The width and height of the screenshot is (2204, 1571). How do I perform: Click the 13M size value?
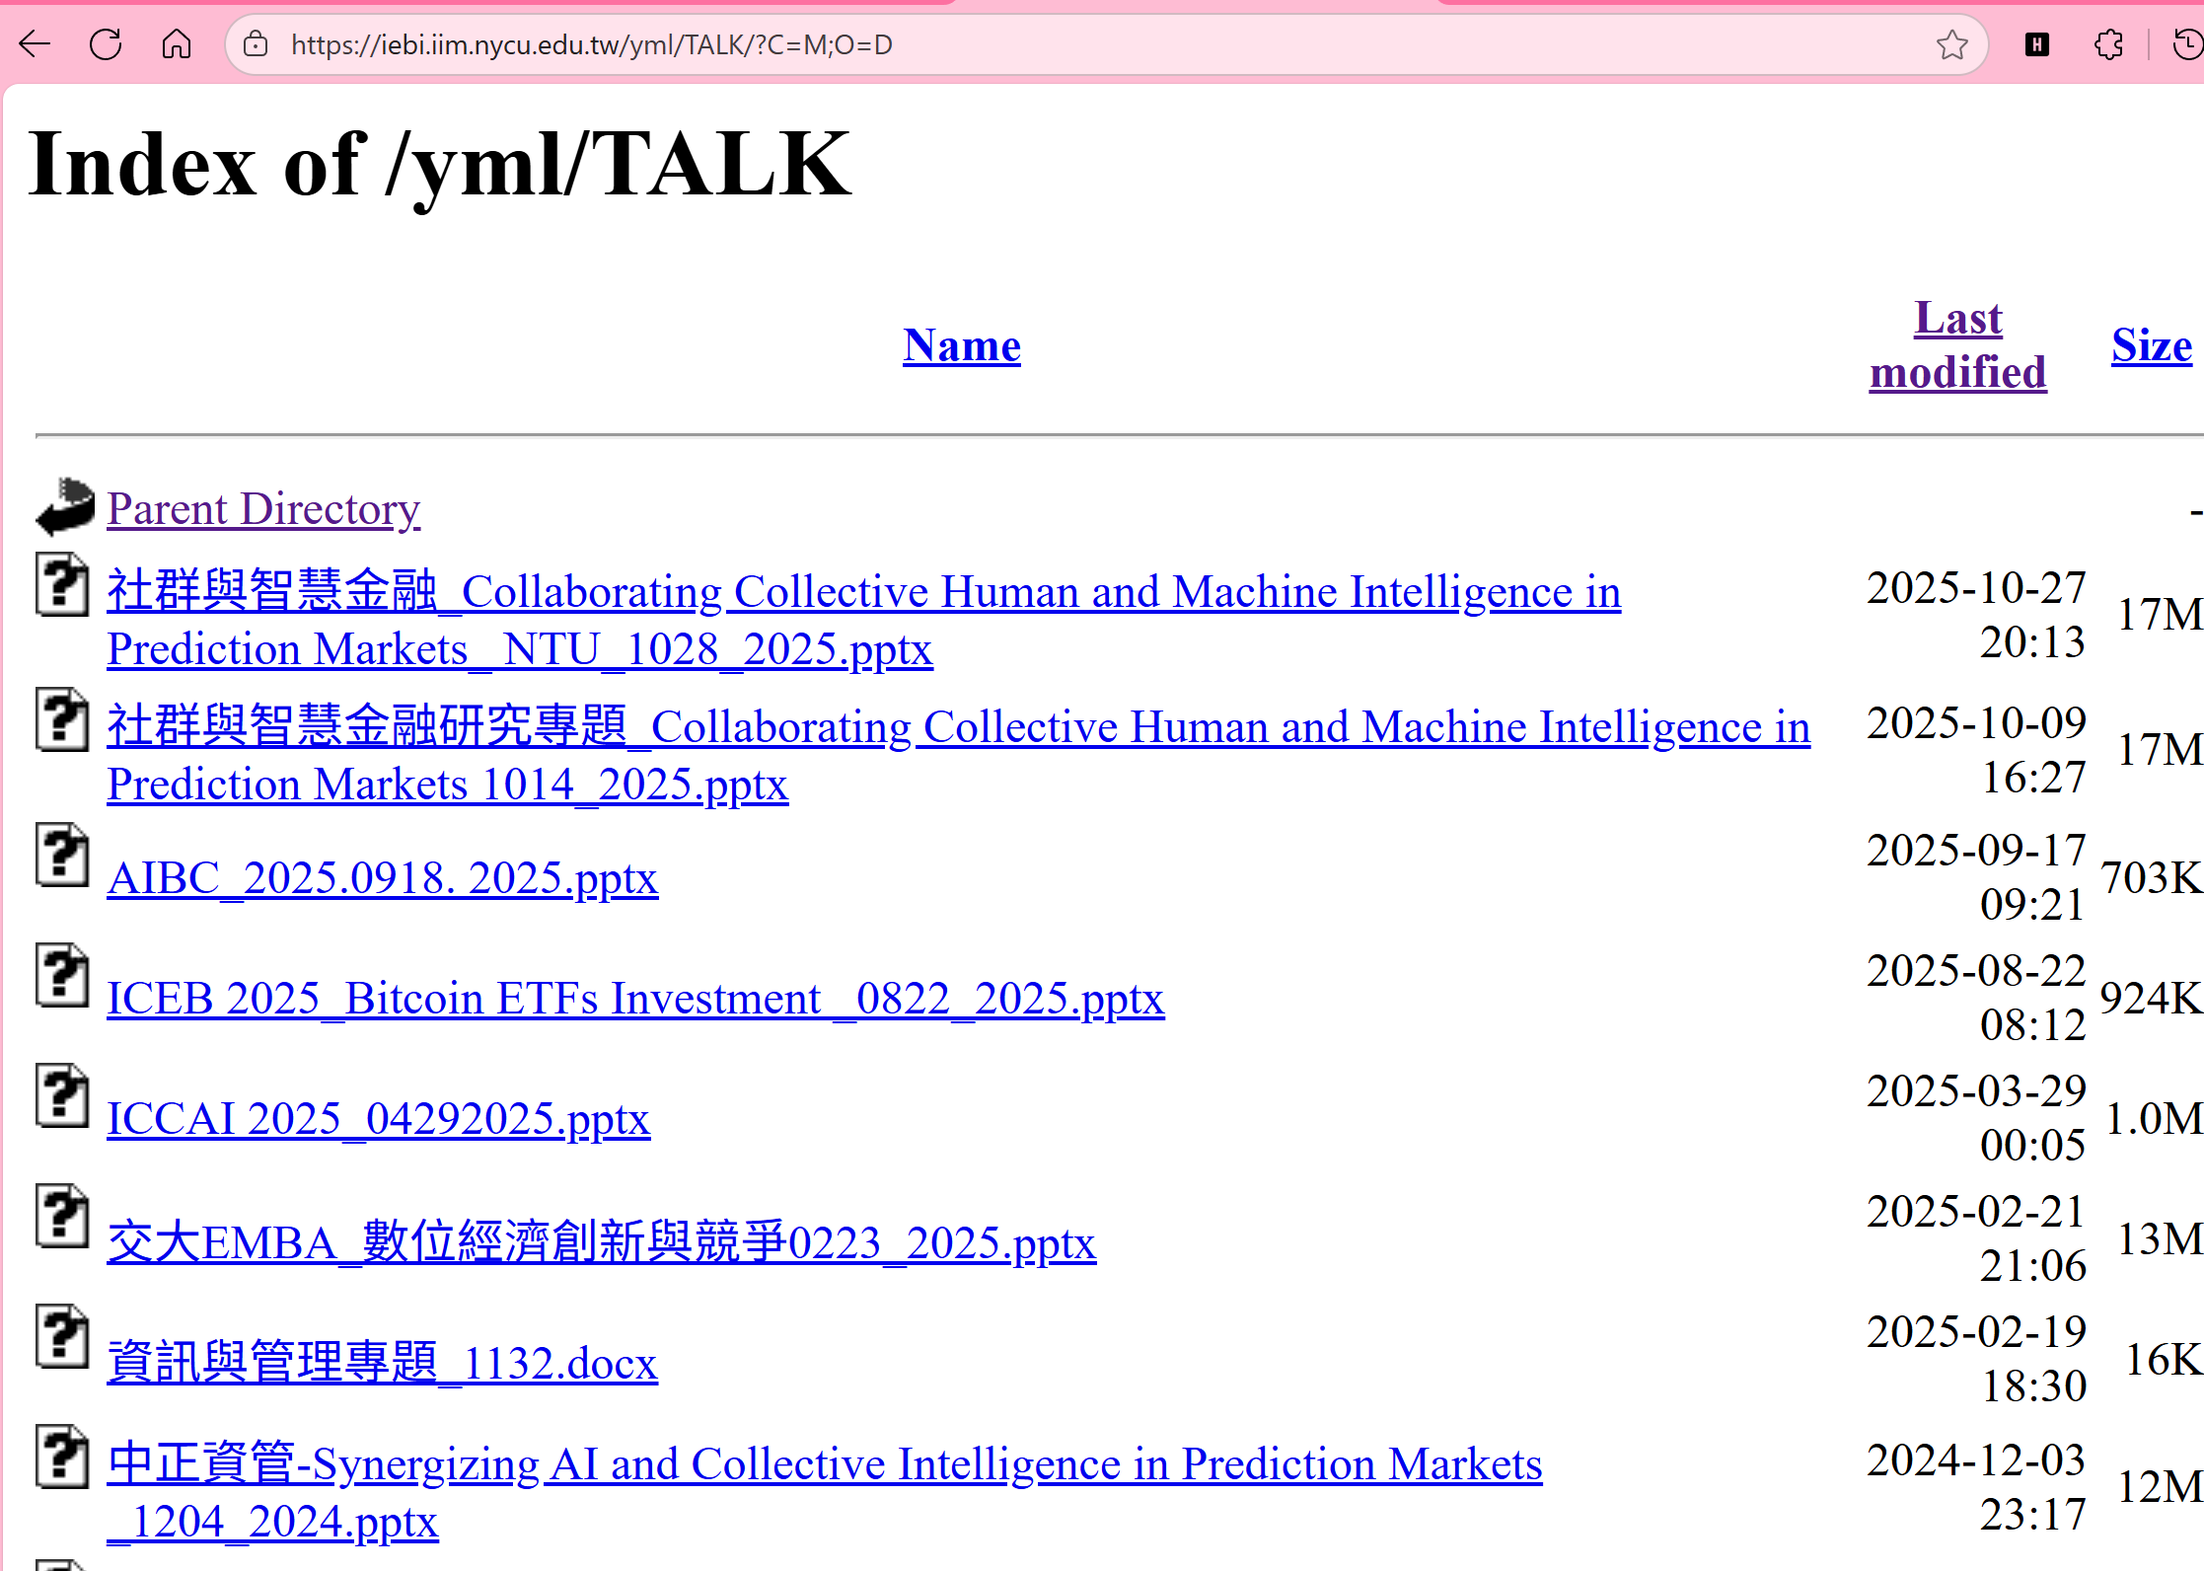[x=2161, y=1238]
